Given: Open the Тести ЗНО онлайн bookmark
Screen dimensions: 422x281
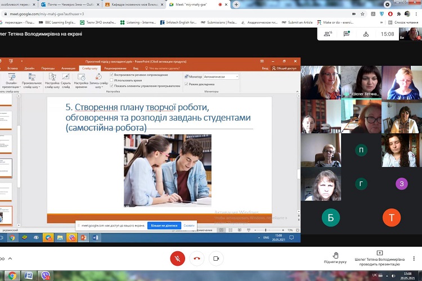Looking at the screenshot, I should (98, 22).
